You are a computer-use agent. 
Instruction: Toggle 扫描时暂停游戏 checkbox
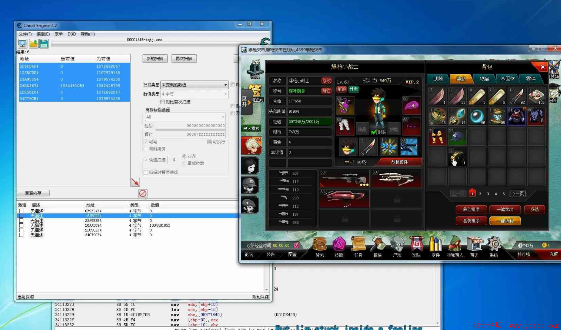pos(146,172)
